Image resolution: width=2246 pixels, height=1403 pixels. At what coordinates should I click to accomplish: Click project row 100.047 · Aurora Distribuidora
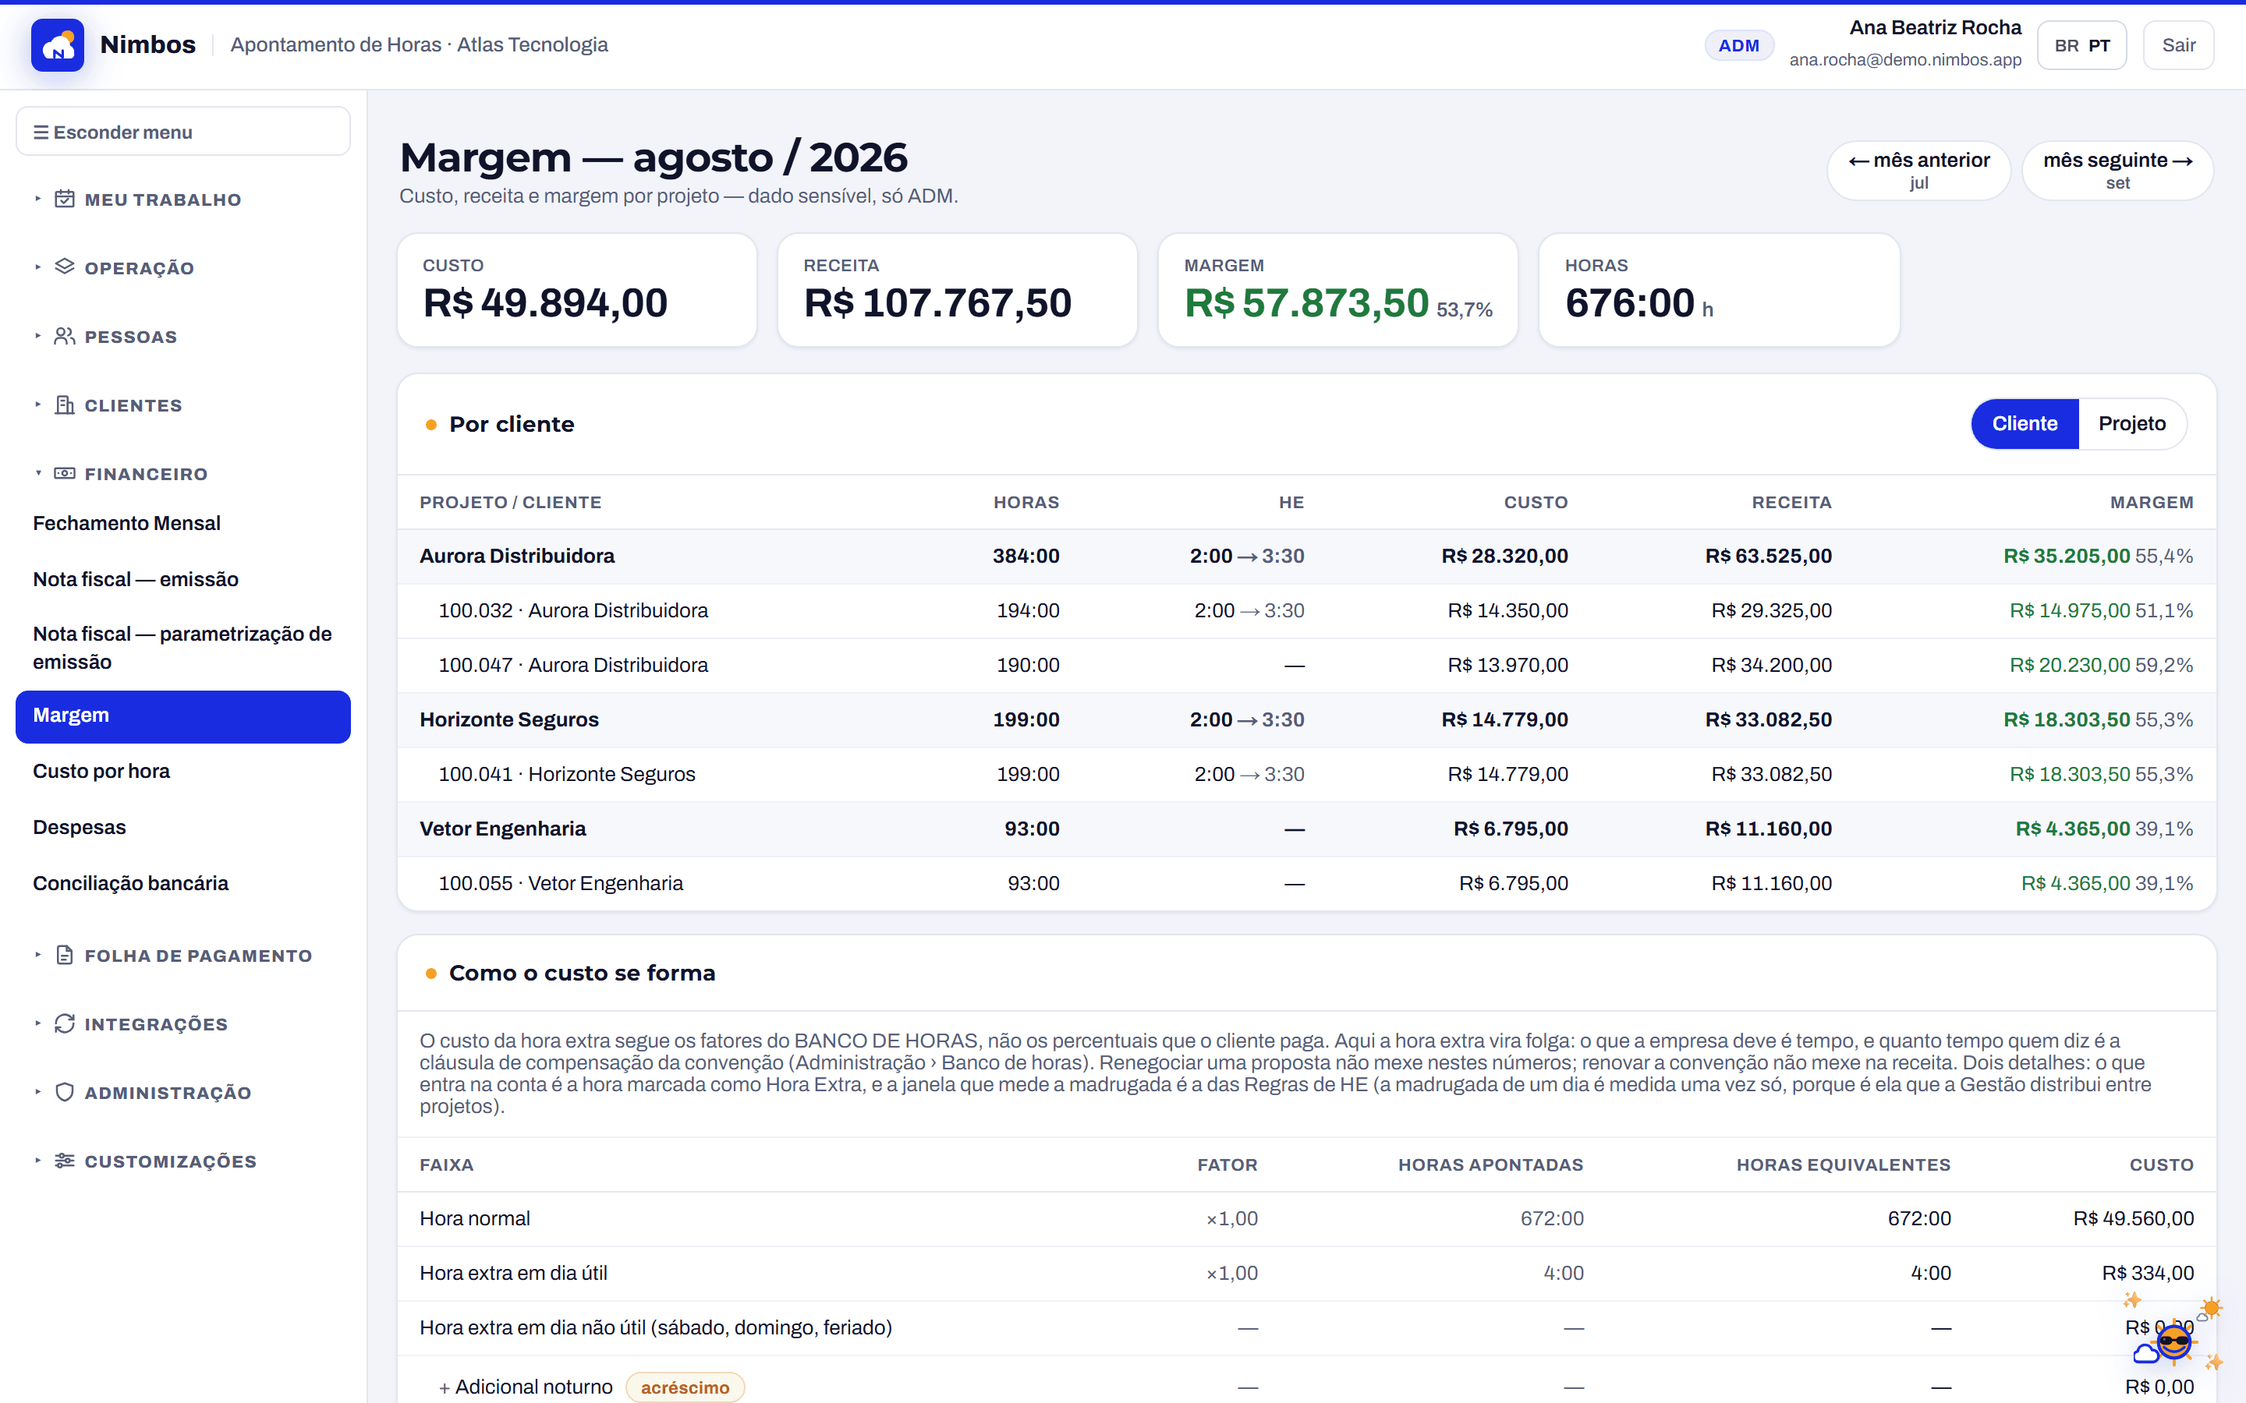(1305, 666)
